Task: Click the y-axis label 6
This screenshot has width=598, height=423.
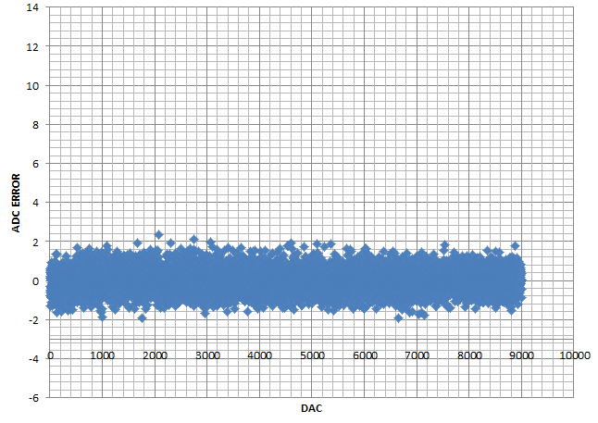Action: pyautogui.click(x=36, y=164)
